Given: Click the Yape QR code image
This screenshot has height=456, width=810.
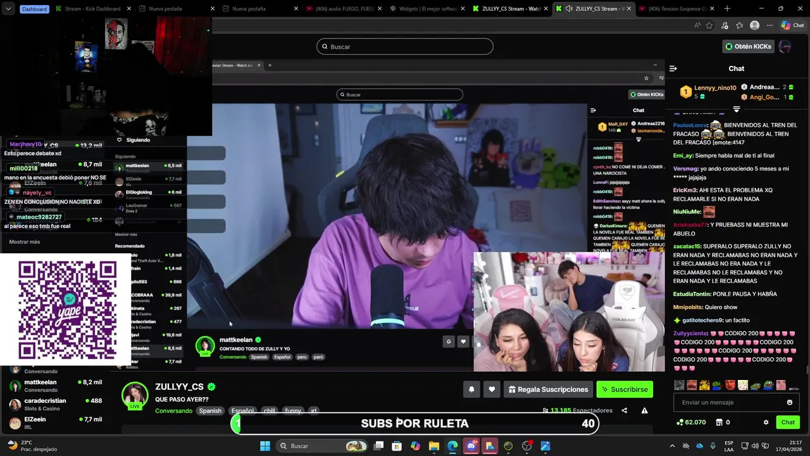Looking at the screenshot, I should click(67, 310).
